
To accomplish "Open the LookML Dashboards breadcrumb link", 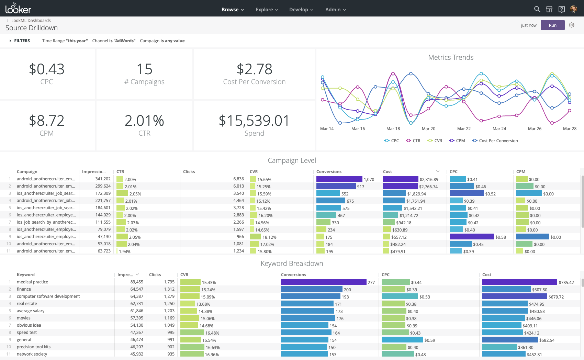I will (31, 20).
